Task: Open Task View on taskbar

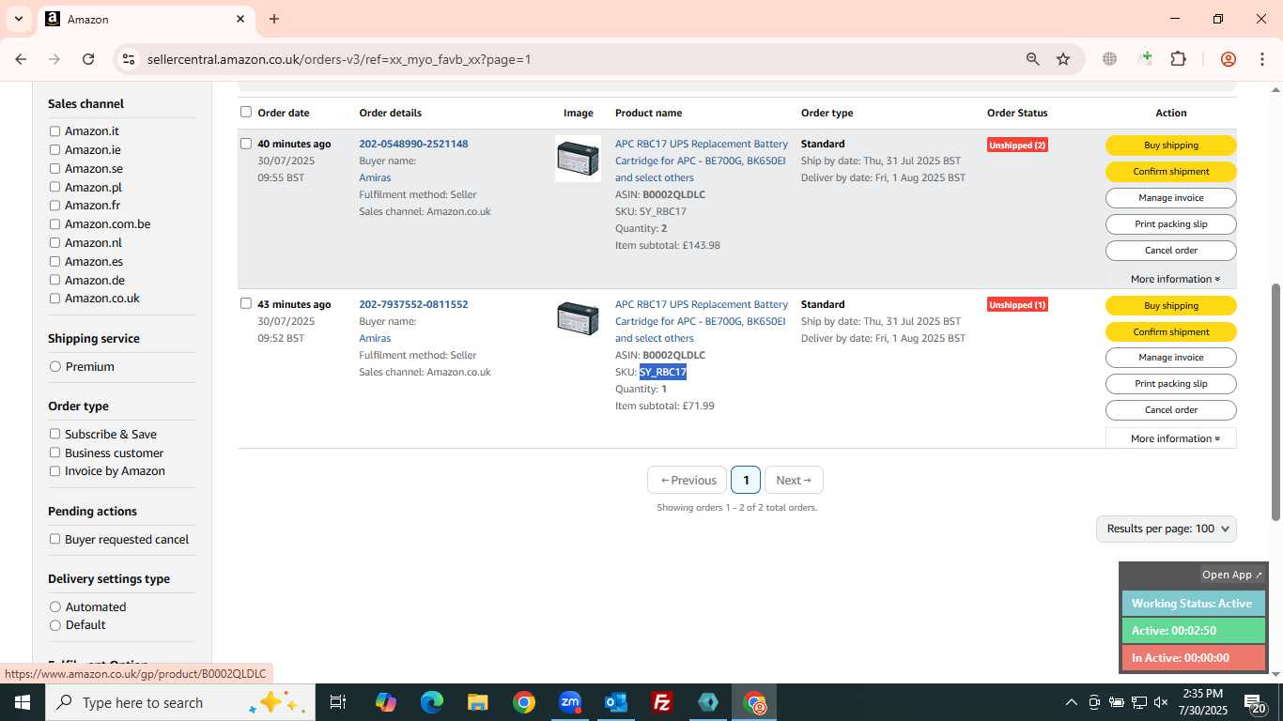Action: [x=338, y=702]
